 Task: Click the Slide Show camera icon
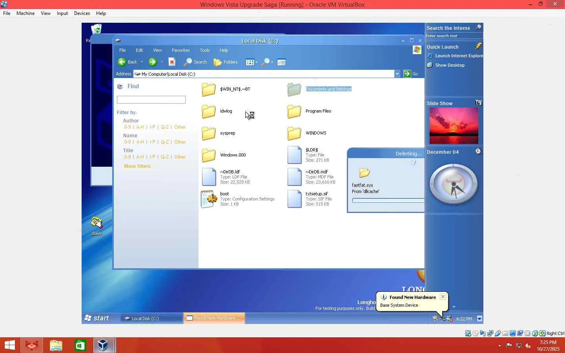478,103
